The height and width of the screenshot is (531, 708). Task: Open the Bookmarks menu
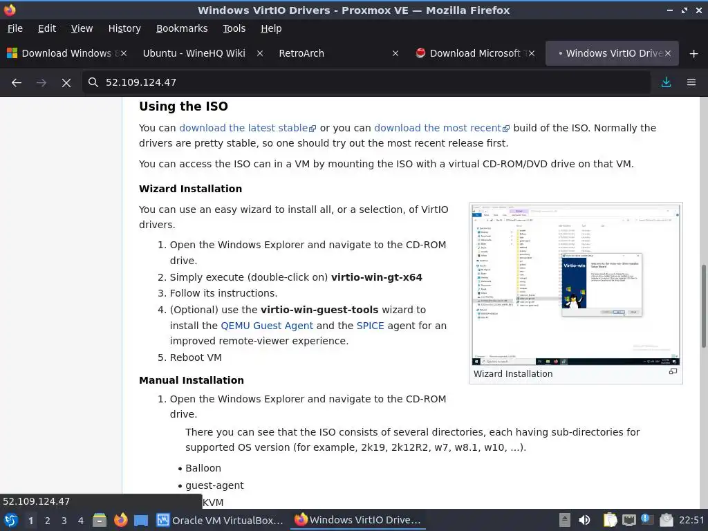tap(182, 28)
